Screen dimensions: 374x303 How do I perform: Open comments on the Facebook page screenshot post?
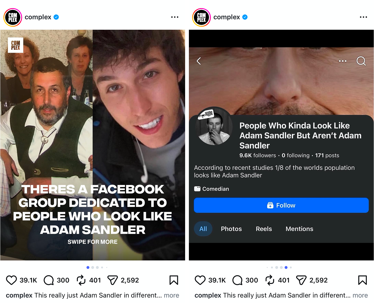point(237,280)
